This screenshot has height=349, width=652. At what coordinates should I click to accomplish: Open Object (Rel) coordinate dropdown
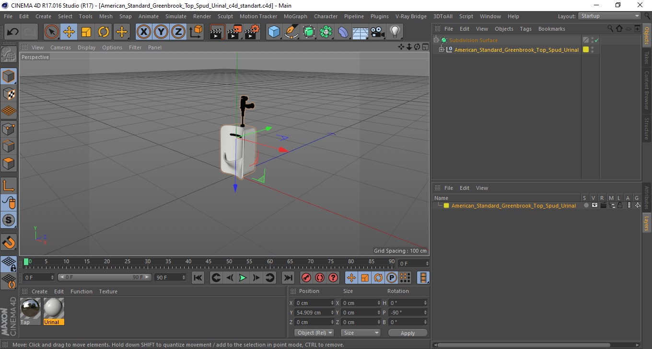coord(314,333)
